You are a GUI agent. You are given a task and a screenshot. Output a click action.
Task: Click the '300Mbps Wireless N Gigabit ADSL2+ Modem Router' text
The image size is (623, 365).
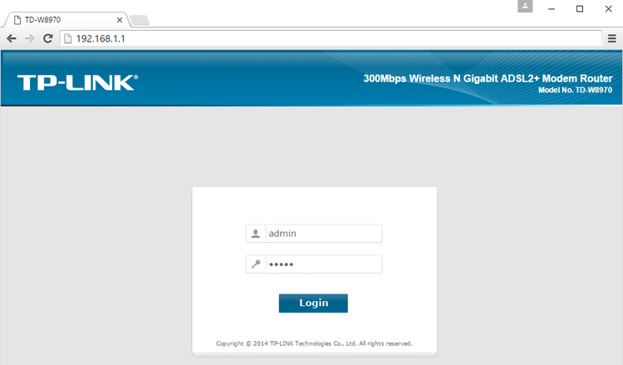click(488, 78)
